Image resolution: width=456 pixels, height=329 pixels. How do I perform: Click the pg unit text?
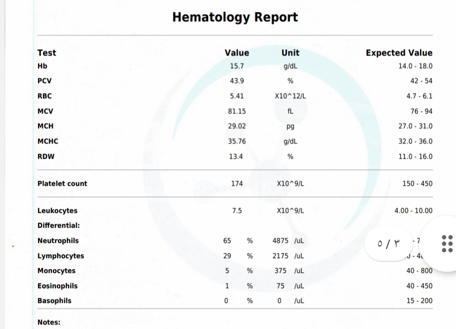point(290,127)
